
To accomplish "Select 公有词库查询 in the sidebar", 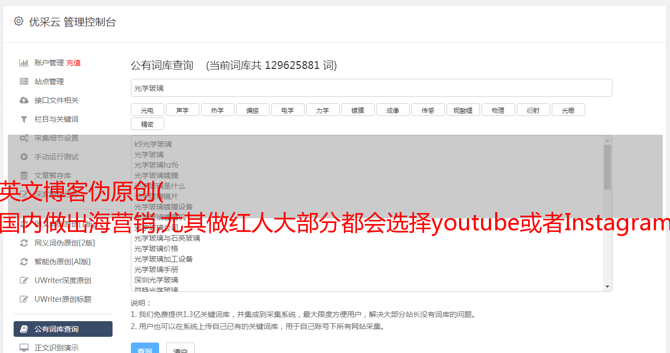I will pos(63,329).
